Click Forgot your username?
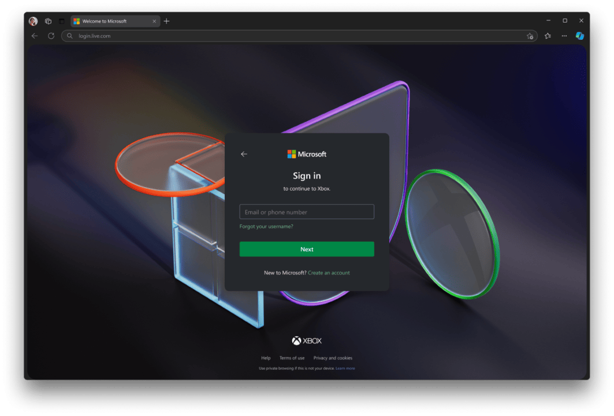The image size is (614, 416). (x=265, y=226)
